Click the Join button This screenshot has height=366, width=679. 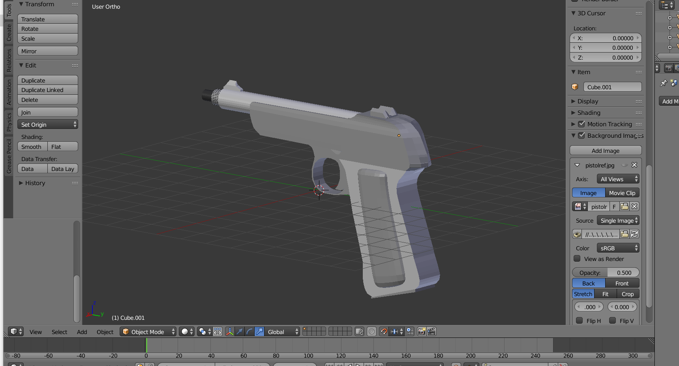tap(48, 112)
